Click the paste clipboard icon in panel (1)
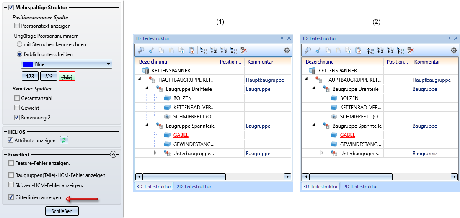 click(x=171, y=50)
